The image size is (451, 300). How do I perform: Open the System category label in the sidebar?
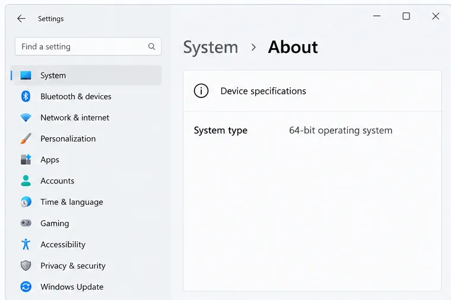coord(53,75)
